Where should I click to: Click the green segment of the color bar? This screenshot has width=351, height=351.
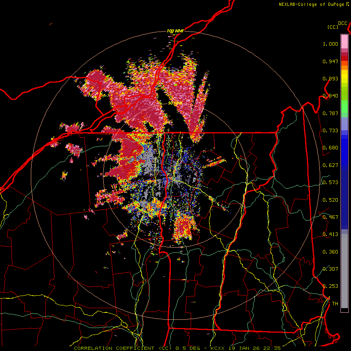pos(344,106)
